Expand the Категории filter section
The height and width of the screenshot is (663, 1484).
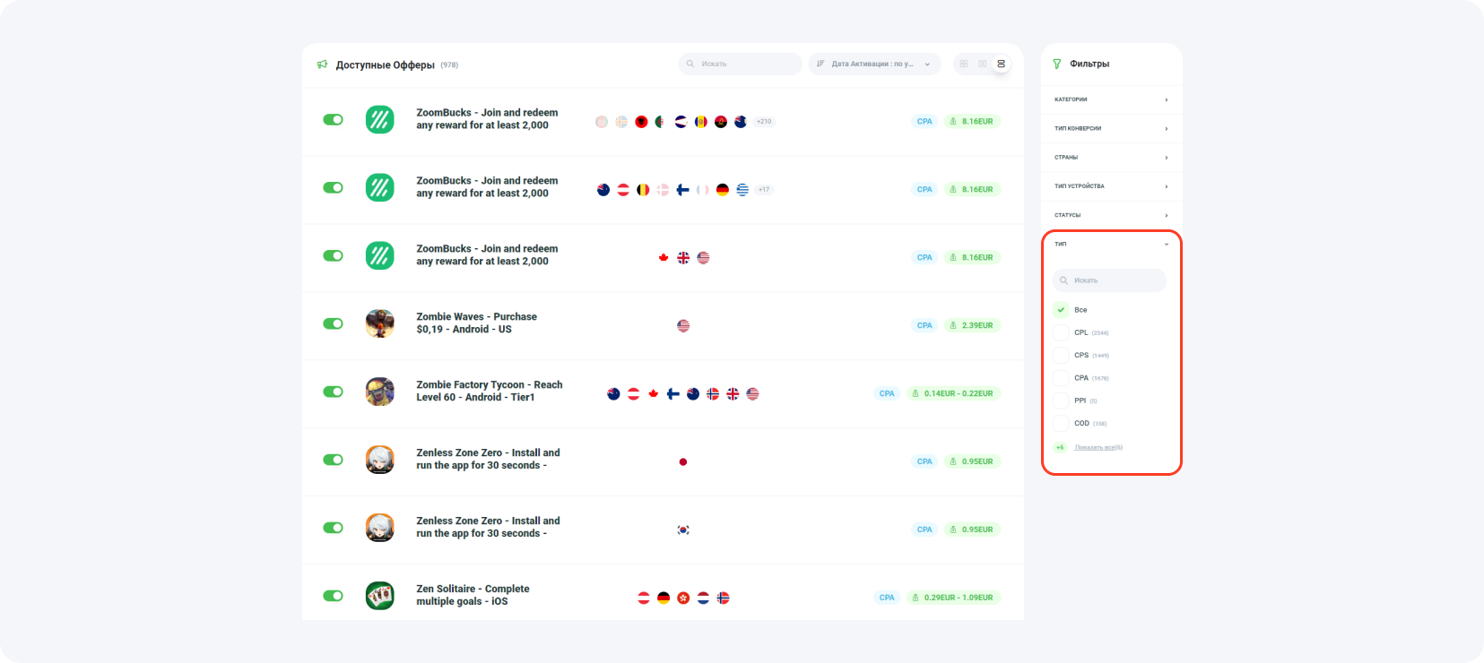[x=1111, y=99]
